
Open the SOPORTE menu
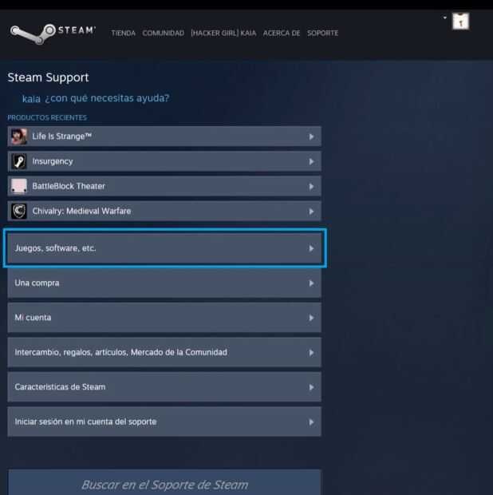[x=322, y=34]
